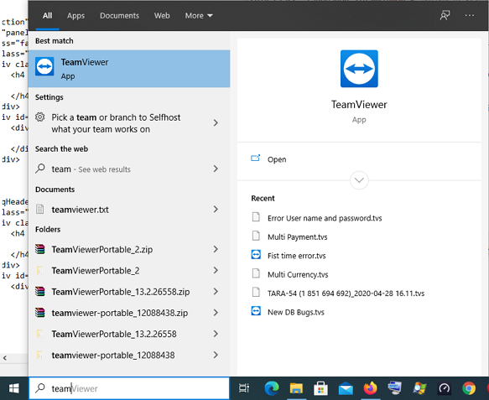This screenshot has height=400, width=489.
Task: Open recent file Multi Payment.tvs
Action: point(298,237)
